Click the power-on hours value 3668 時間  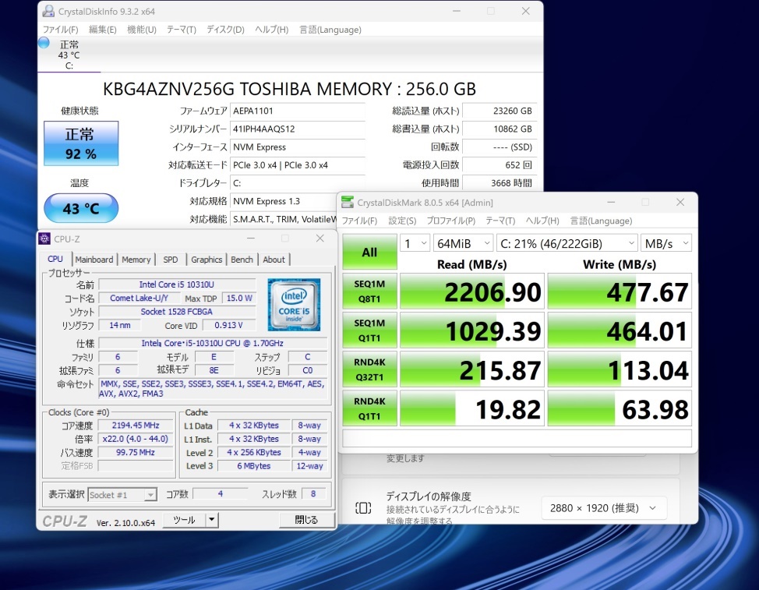(x=499, y=183)
